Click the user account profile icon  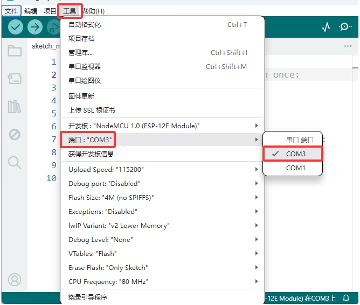tap(15, 279)
